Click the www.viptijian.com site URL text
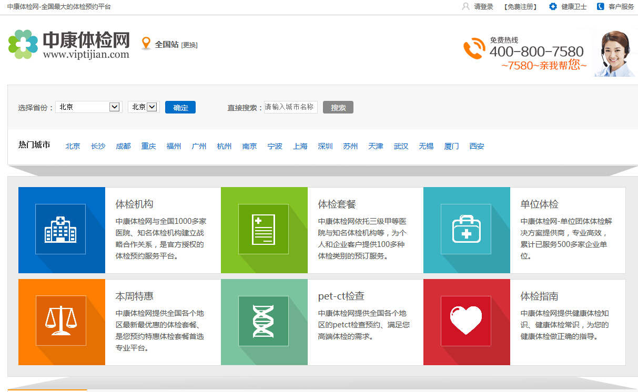Screen dimensions: 638x392 tap(86, 54)
